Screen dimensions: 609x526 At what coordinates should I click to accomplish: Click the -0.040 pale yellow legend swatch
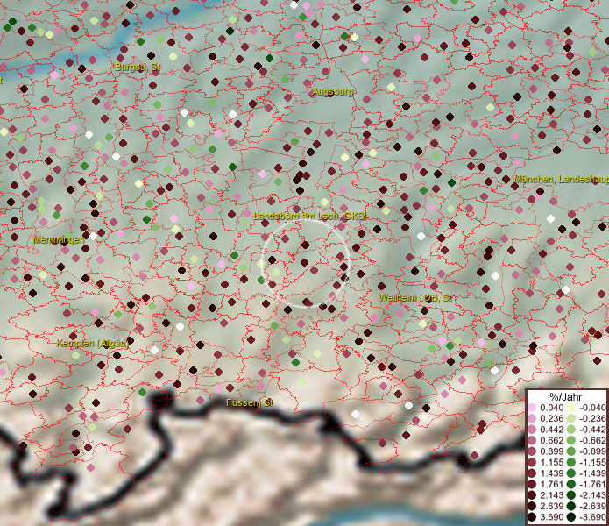point(570,409)
